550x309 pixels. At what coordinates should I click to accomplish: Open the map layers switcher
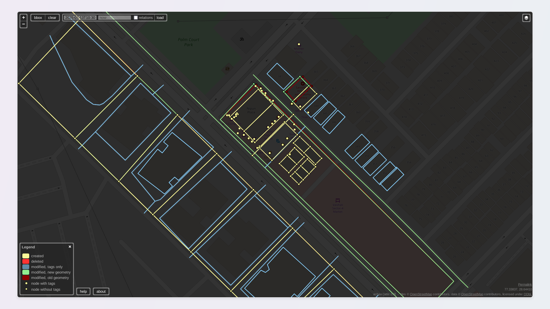coord(526,18)
